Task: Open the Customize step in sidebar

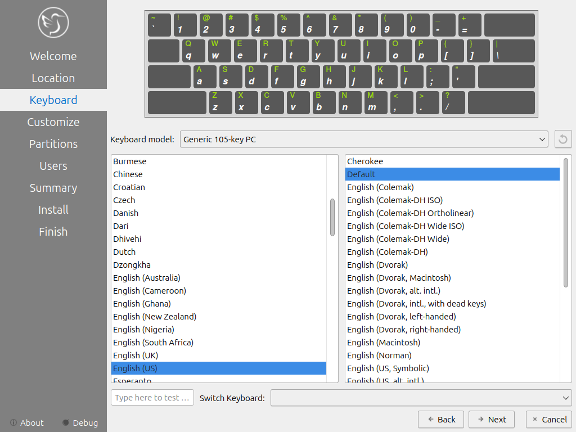Action: [53, 122]
